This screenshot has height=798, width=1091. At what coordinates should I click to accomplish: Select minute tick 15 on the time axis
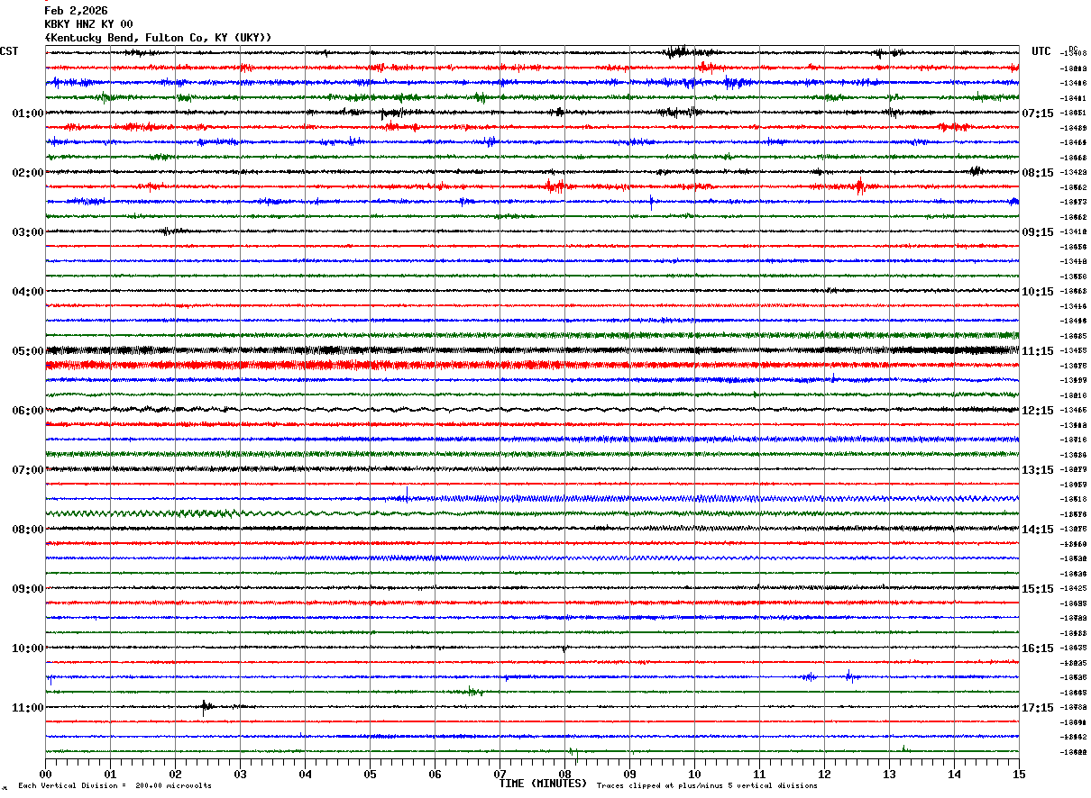1019,774
